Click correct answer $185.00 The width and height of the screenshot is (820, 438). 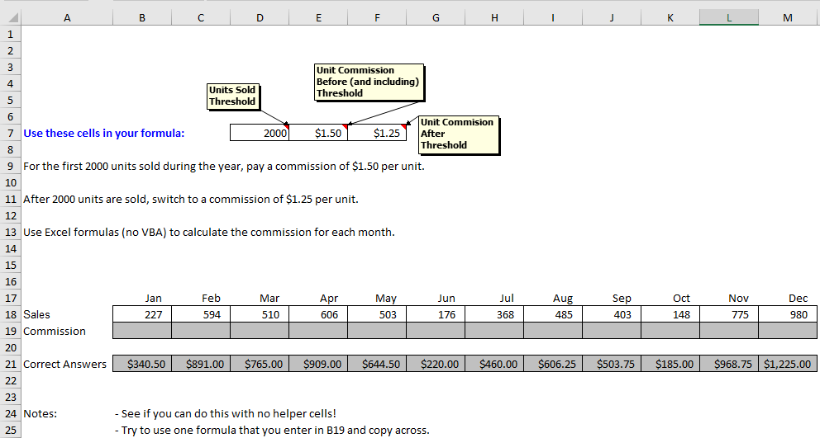point(670,364)
